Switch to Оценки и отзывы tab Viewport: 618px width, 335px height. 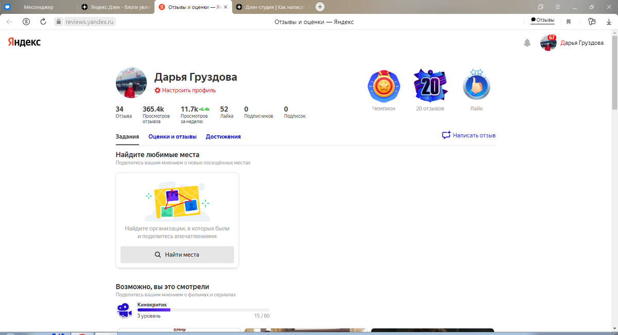[x=173, y=136]
